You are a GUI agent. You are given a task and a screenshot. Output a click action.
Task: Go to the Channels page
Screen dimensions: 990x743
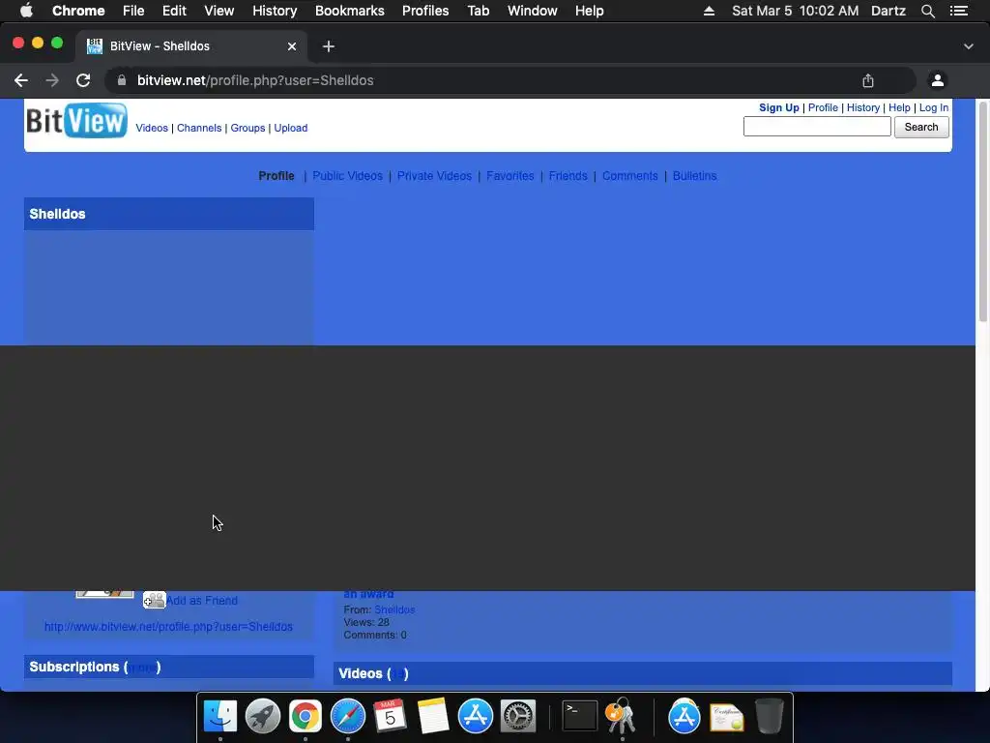click(199, 128)
